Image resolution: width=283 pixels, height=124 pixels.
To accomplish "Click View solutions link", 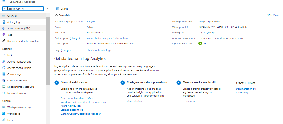I will click(x=135, y=102).
